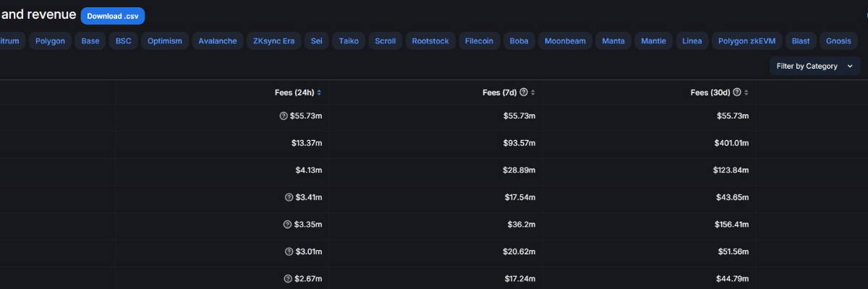The width and height of the screenshot is (868, 289).
Task: Choose the ZKsync Era chain
Action: point(273,41)
